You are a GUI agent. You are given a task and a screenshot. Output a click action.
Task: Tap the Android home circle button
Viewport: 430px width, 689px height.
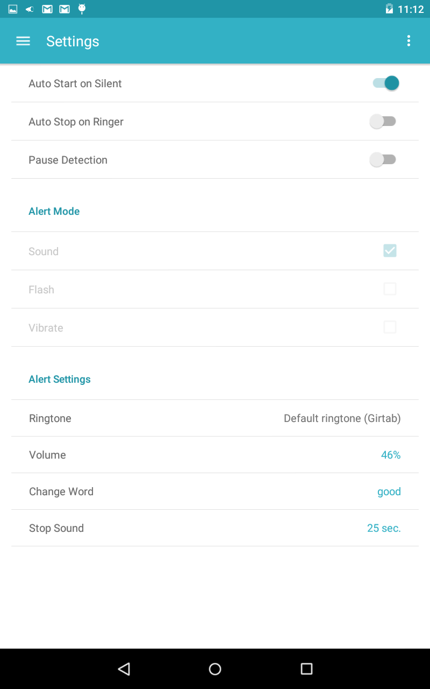click(x=215, y=669)
